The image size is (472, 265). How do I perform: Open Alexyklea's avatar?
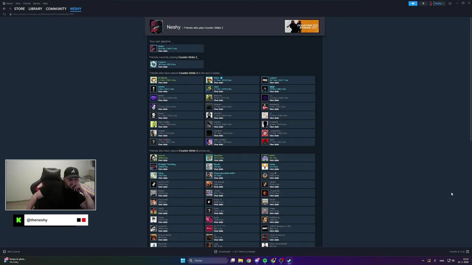(x=209, y=158)
